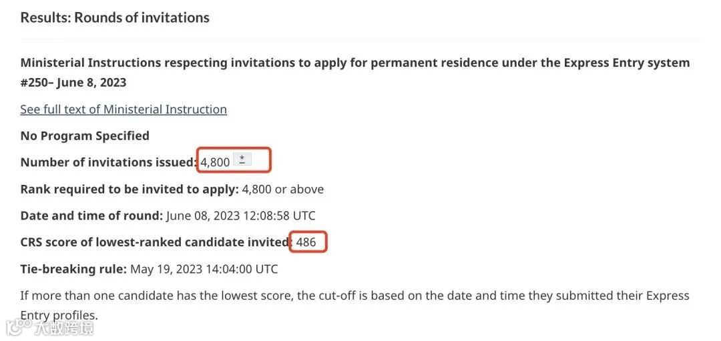This screenshot has width=721, height=341.
Task: Click the cut-off explanation paragraph
Action: click(x=355, y=305)
